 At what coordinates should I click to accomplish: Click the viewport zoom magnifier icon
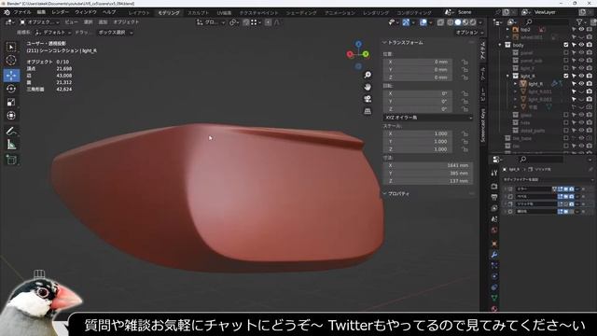(368, 75)
